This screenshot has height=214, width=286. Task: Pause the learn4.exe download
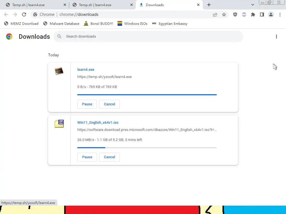click(x=87, y=104)
